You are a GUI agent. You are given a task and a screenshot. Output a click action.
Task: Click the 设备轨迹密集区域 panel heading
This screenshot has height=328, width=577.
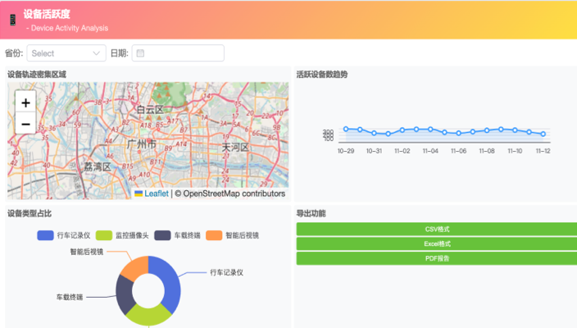[x=37, y=75]
